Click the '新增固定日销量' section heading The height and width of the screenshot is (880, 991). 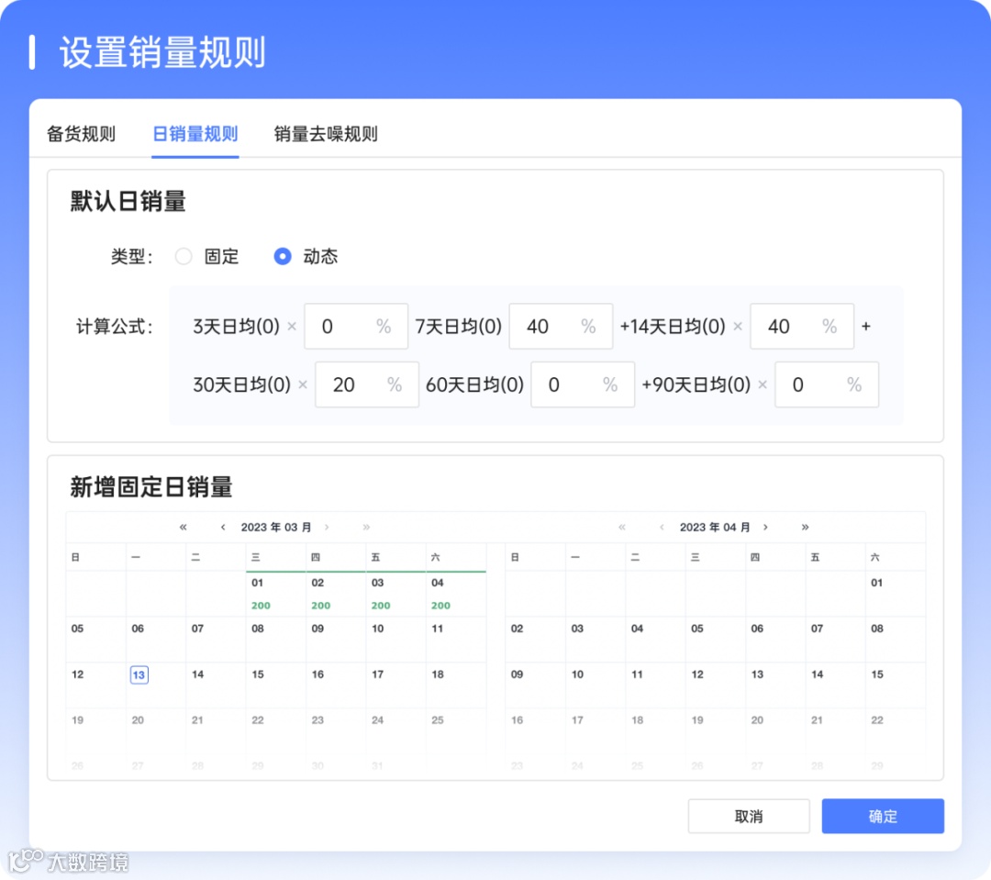[x=151, y=487]
